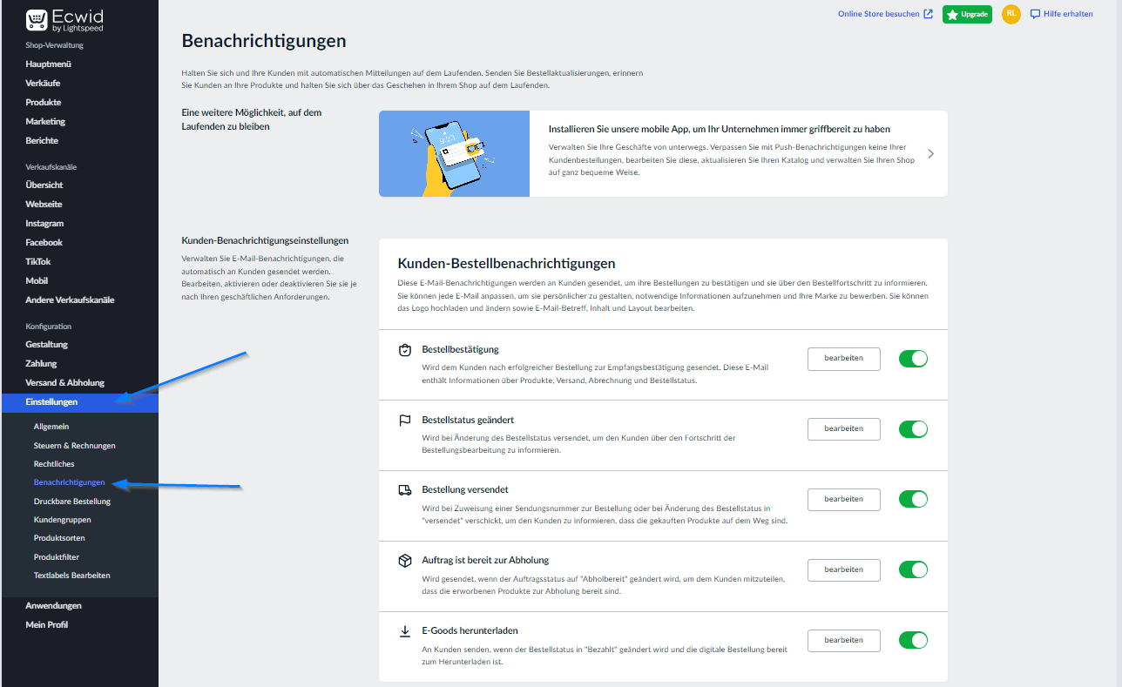
Task: Expand the mobile app banner chevron
Action: (930, 153)
